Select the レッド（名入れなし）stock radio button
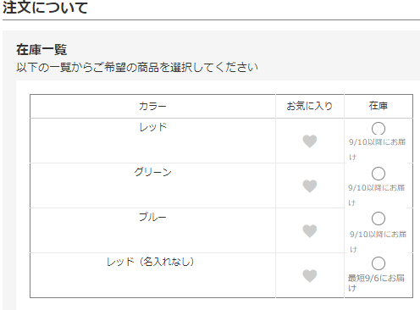 tap(379, 263)
